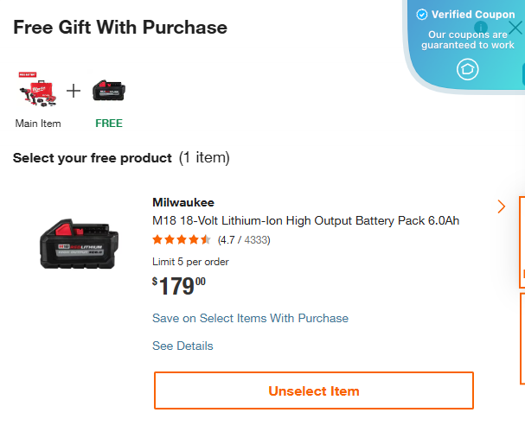Click the Verified Coupon heading text

pos(473,15)
